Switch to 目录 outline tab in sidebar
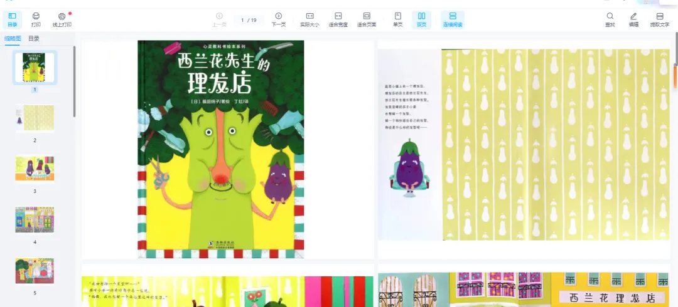This screenshot has width=678, height=307. (34, 38)
